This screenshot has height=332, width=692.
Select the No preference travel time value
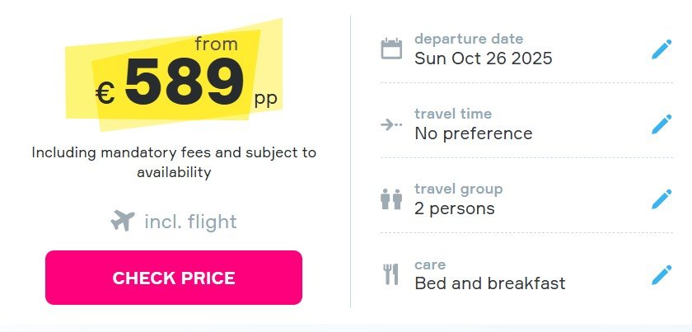click(x=474, y=133)
